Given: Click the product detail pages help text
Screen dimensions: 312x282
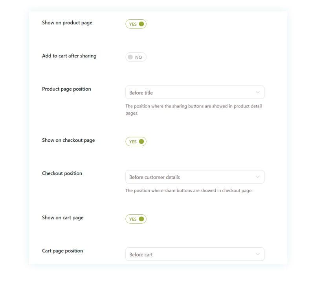Looking at the screenshot, I should pyautogui.click(x=194, y=109).
